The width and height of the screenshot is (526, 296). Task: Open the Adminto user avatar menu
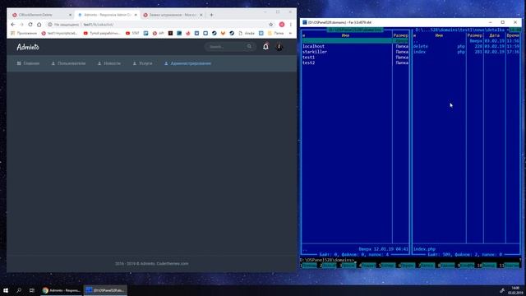coord(279,47)
